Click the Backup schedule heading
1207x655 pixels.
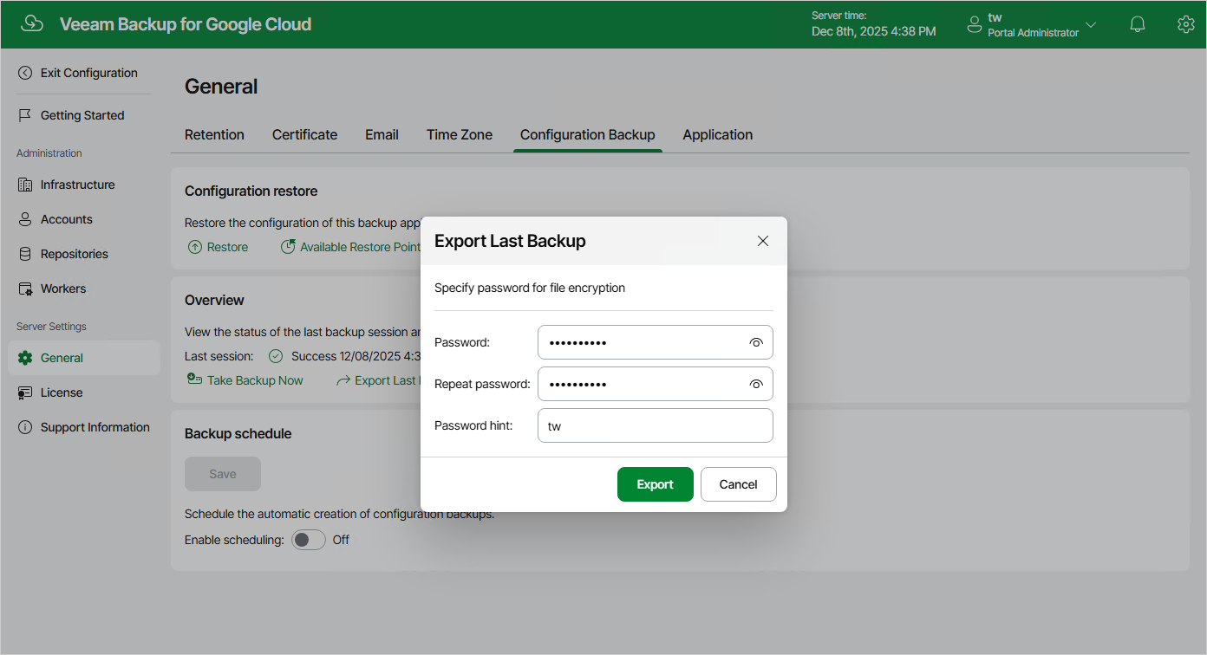(238, 433)
